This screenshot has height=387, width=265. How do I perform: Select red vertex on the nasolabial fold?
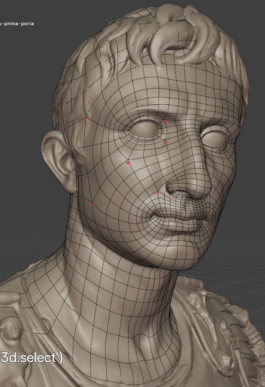coord(158,193)
